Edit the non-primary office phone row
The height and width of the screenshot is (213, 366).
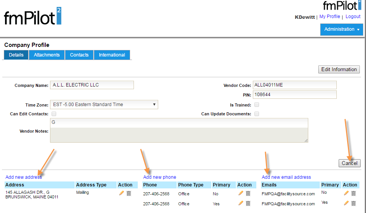pyautogui.click(x=241, y=193)
